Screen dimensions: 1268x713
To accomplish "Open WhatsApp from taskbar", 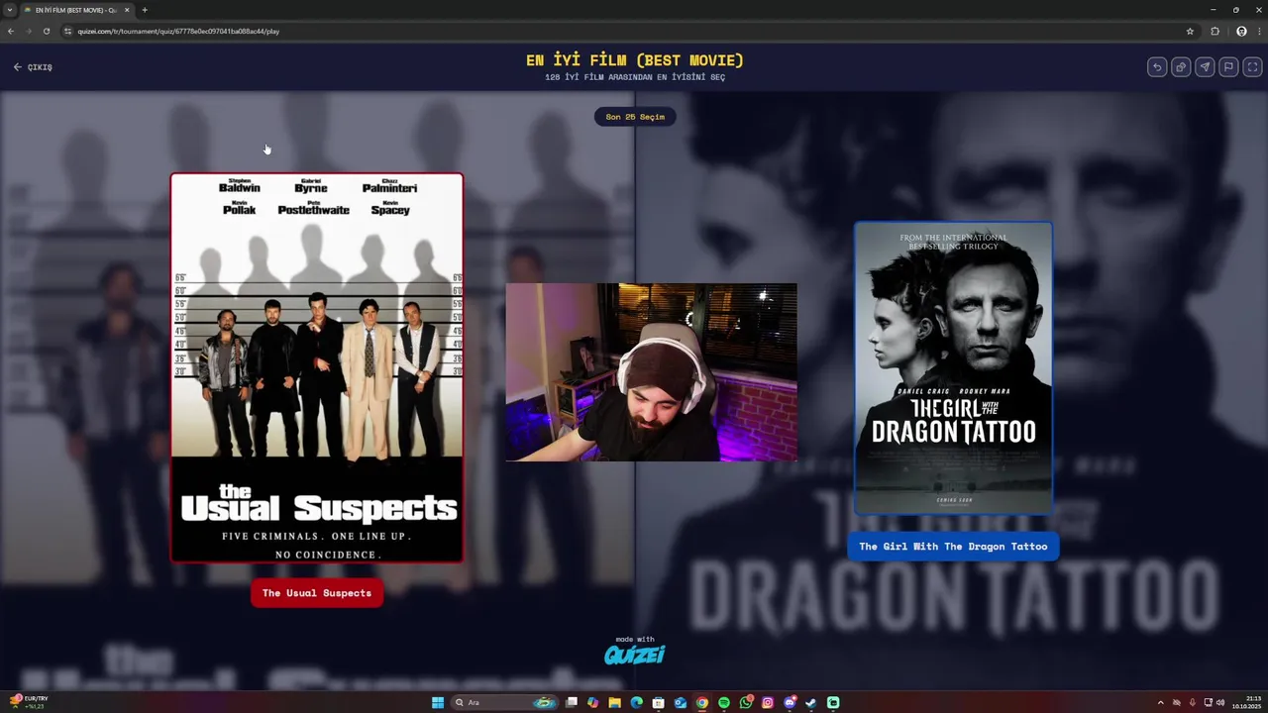I will tap(746, 703).
